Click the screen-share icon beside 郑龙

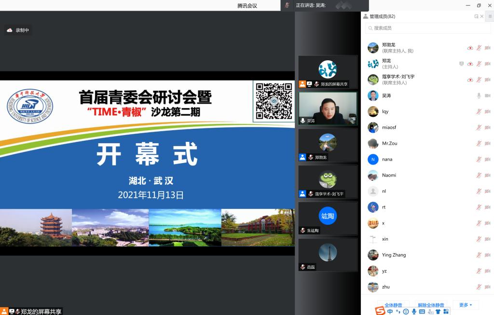(462, 64)
